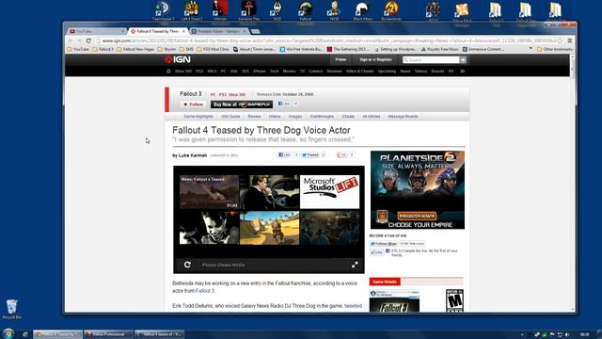This screenshot has width=602, height=339.
Task: Click the replay icon in the video player
Action: [187, 265]
